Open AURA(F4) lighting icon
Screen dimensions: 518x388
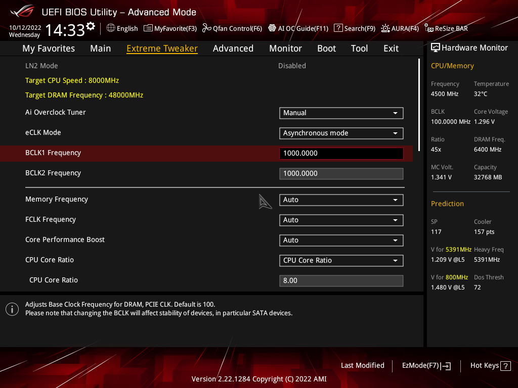coord(385,28)
